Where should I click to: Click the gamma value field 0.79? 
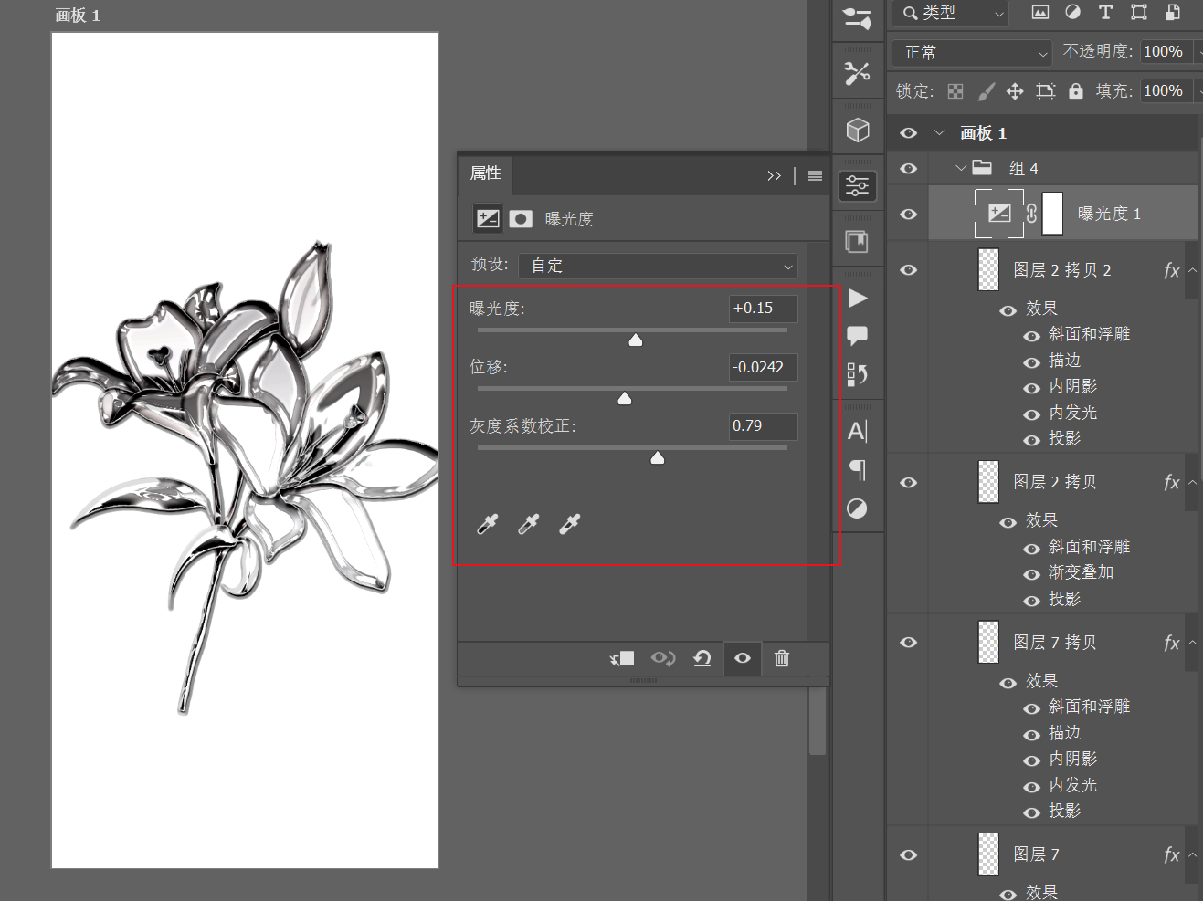coord(763,426)
